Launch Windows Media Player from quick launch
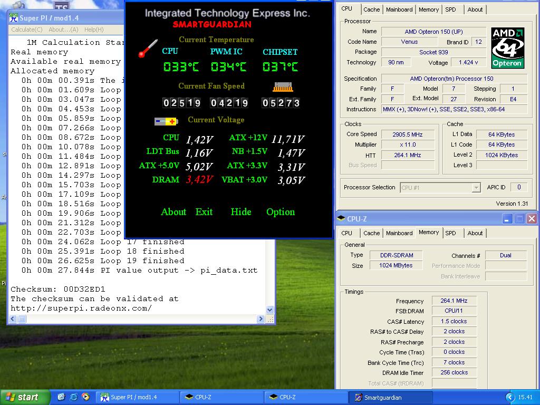 85,397
